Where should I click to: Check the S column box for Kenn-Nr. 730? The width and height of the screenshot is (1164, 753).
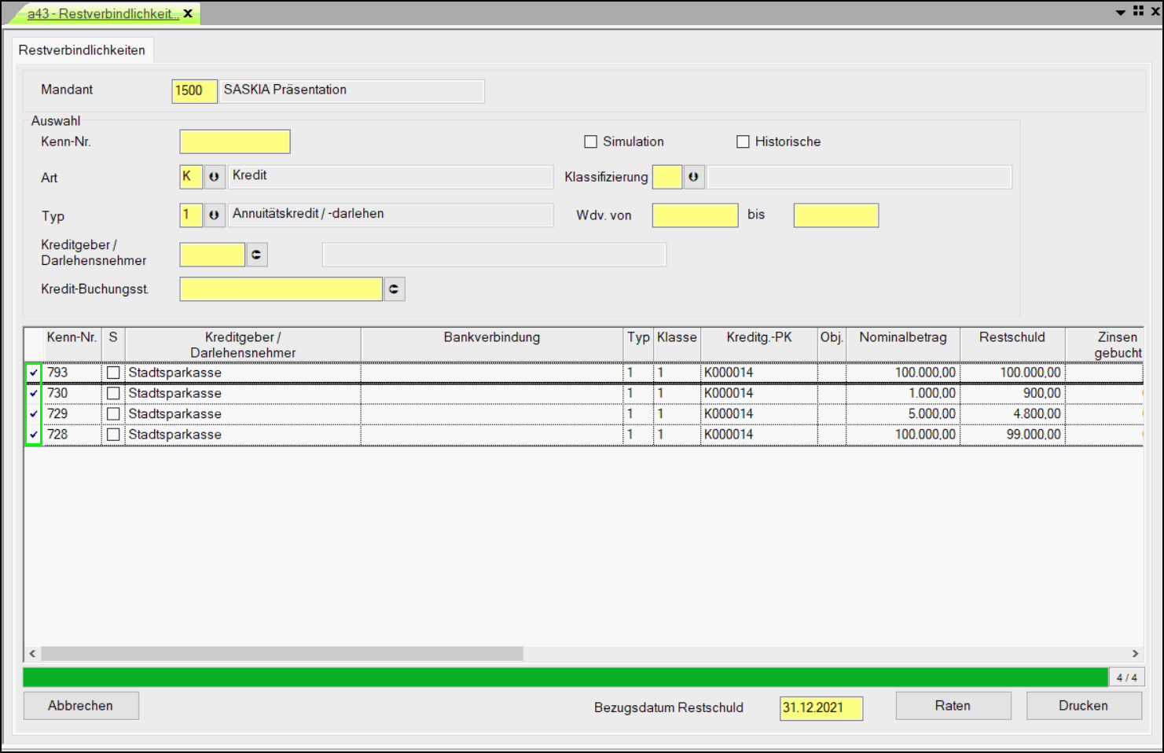(114, 393)
